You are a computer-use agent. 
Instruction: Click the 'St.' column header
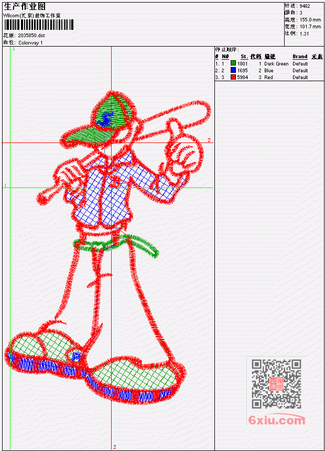[x=244, y=57]
